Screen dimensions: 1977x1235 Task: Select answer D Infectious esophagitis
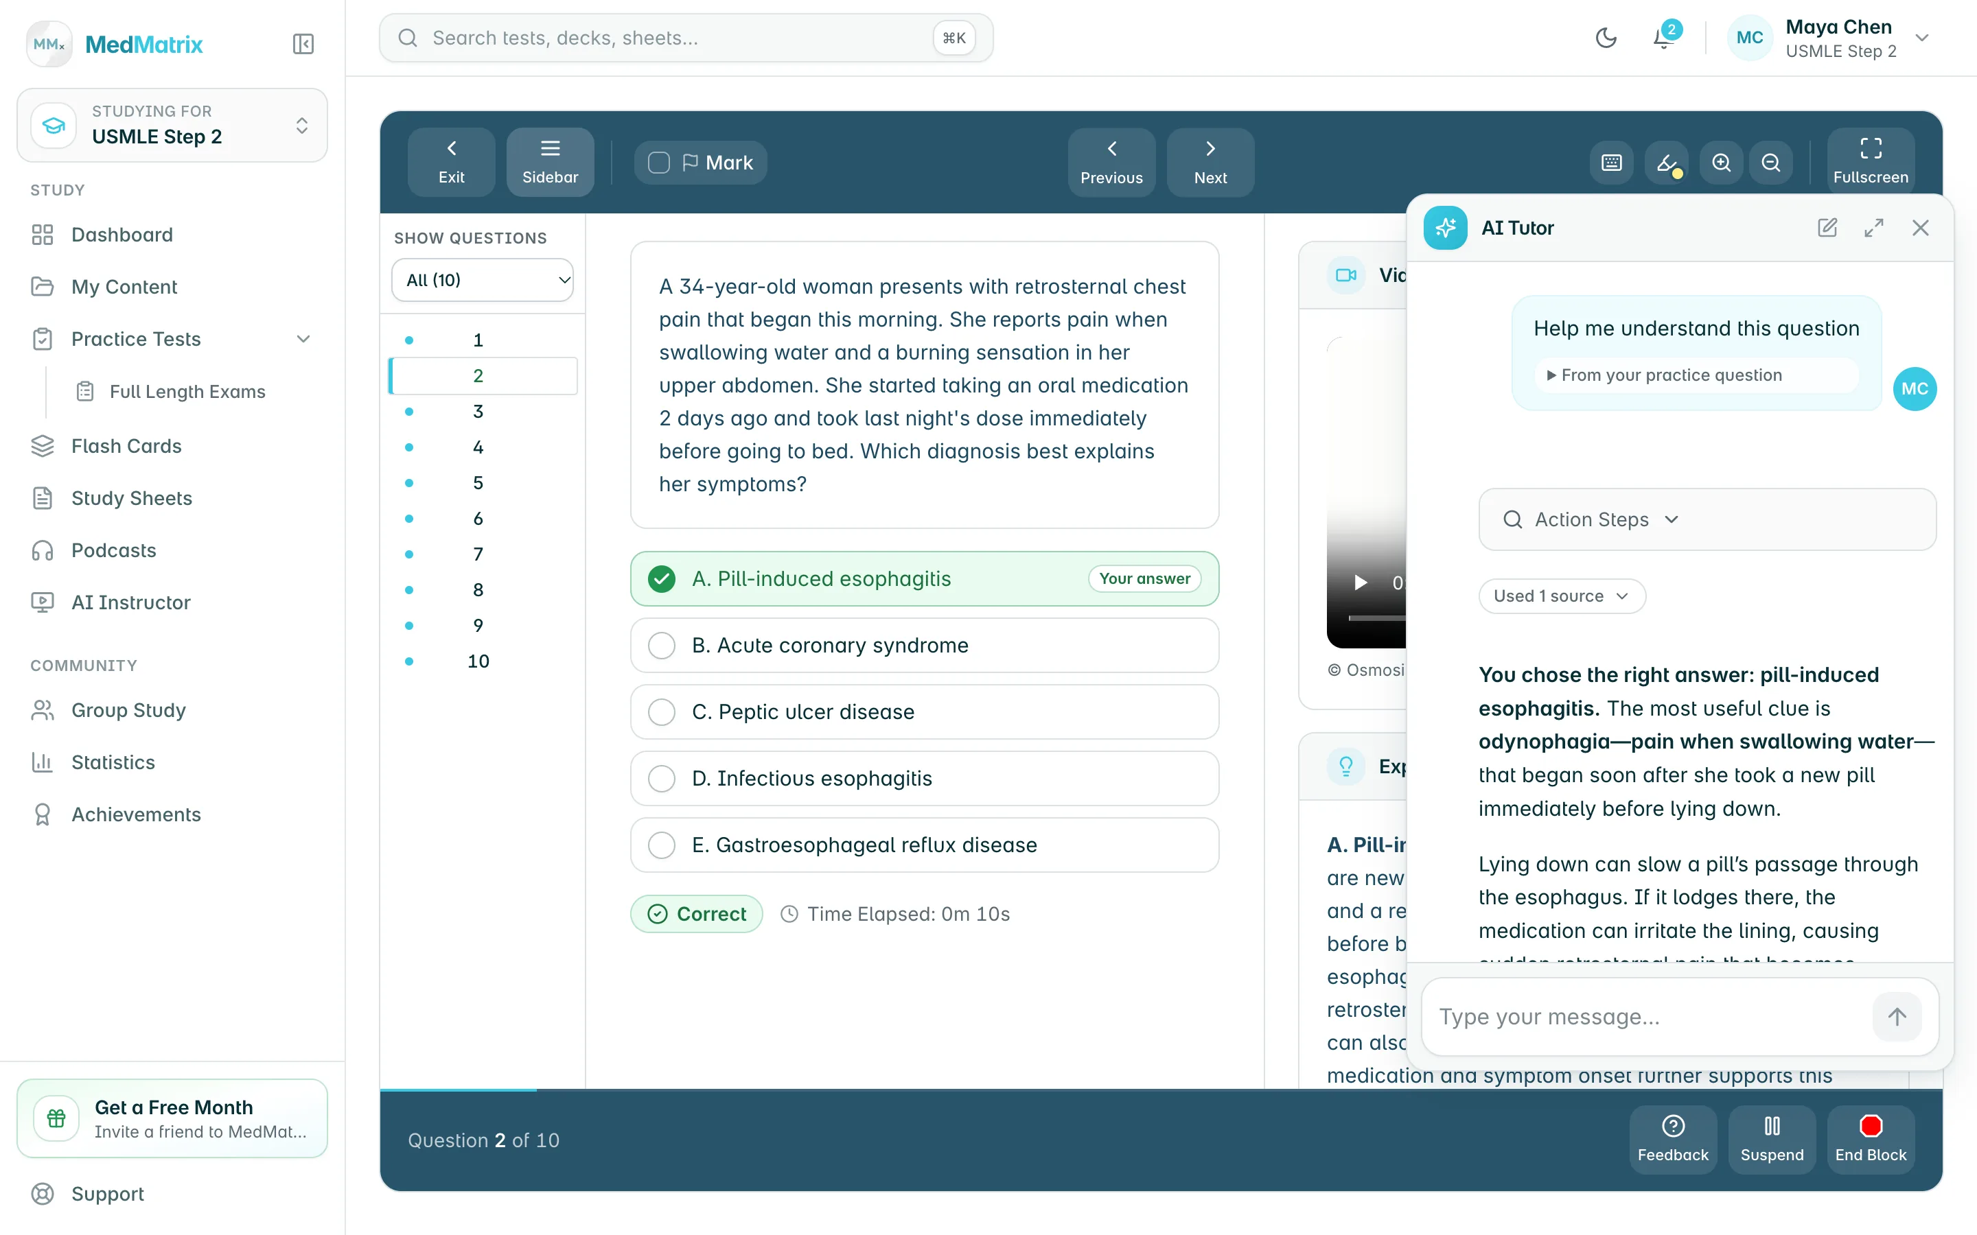pos(925,779)
